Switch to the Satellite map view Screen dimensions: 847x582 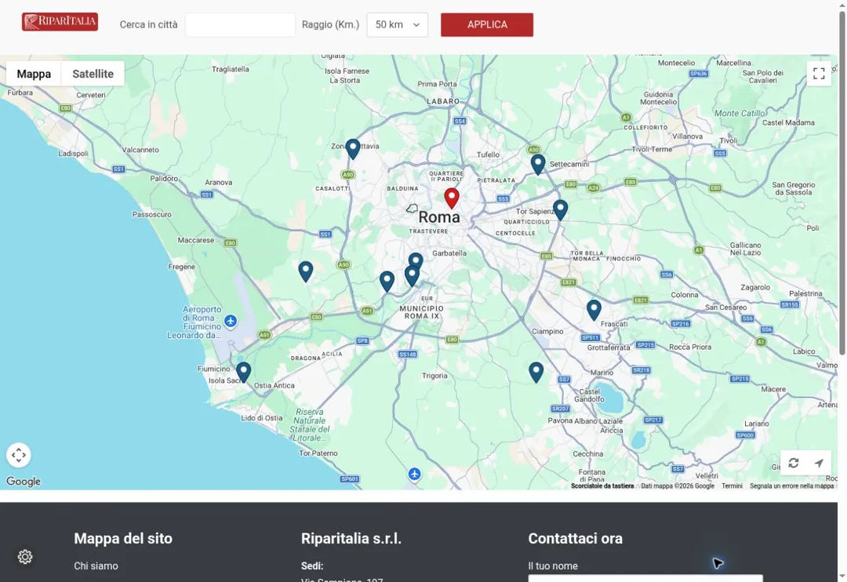click(93, 74)
